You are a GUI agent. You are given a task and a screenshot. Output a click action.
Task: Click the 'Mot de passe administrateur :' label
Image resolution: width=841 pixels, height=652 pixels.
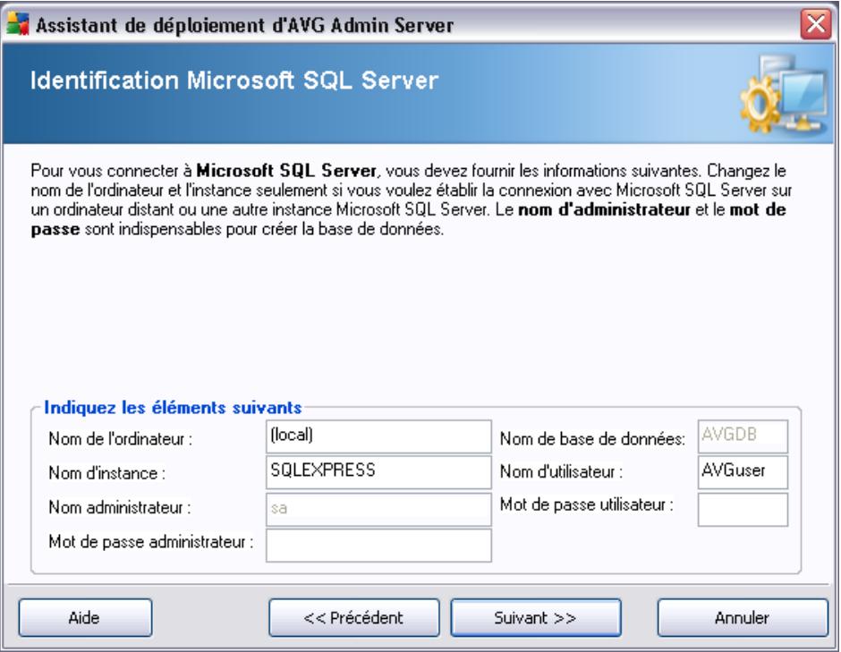click(x=150, y=542)
